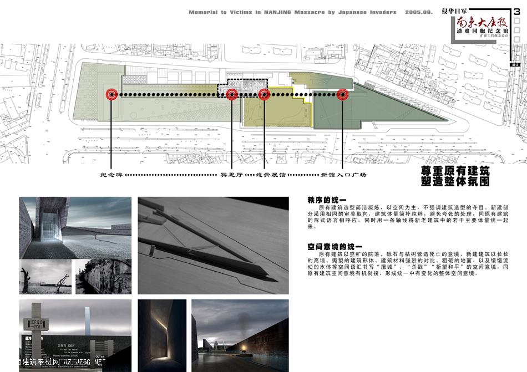Viewport: 527px width, 372px height.
Task: Click the subtitle "遇难同胞纪念馆"
Action: (x=482, y=31)
